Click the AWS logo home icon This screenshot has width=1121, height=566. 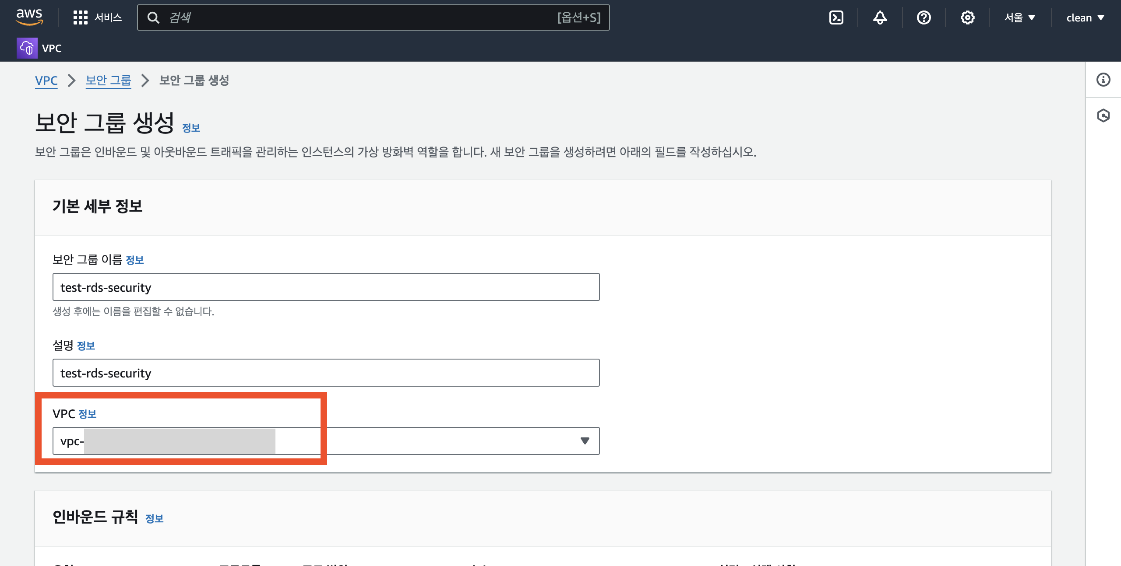29,17
